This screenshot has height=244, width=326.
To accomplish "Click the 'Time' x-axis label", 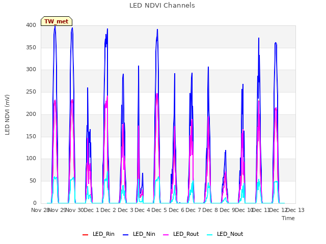I will [x=288, y=218].
